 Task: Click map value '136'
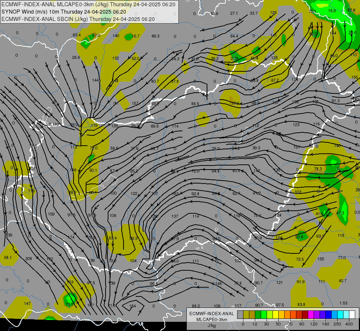pyautogui.click(x=154, y=216)
